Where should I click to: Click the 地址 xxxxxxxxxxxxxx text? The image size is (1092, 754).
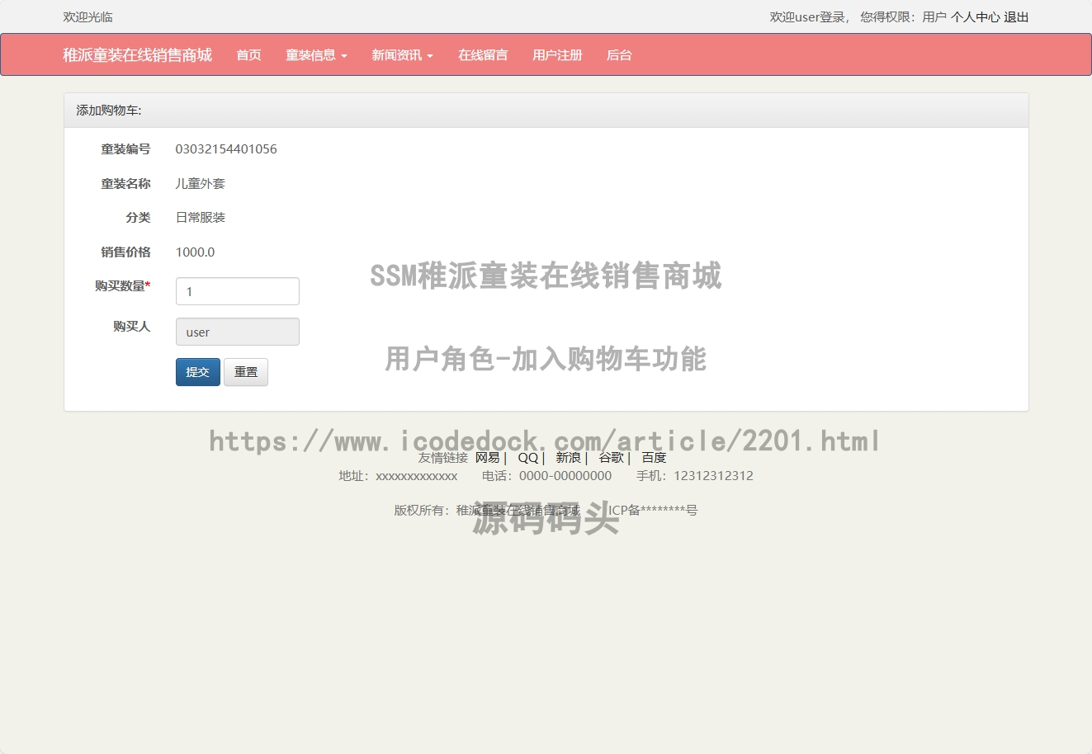(x=398, y=476)
